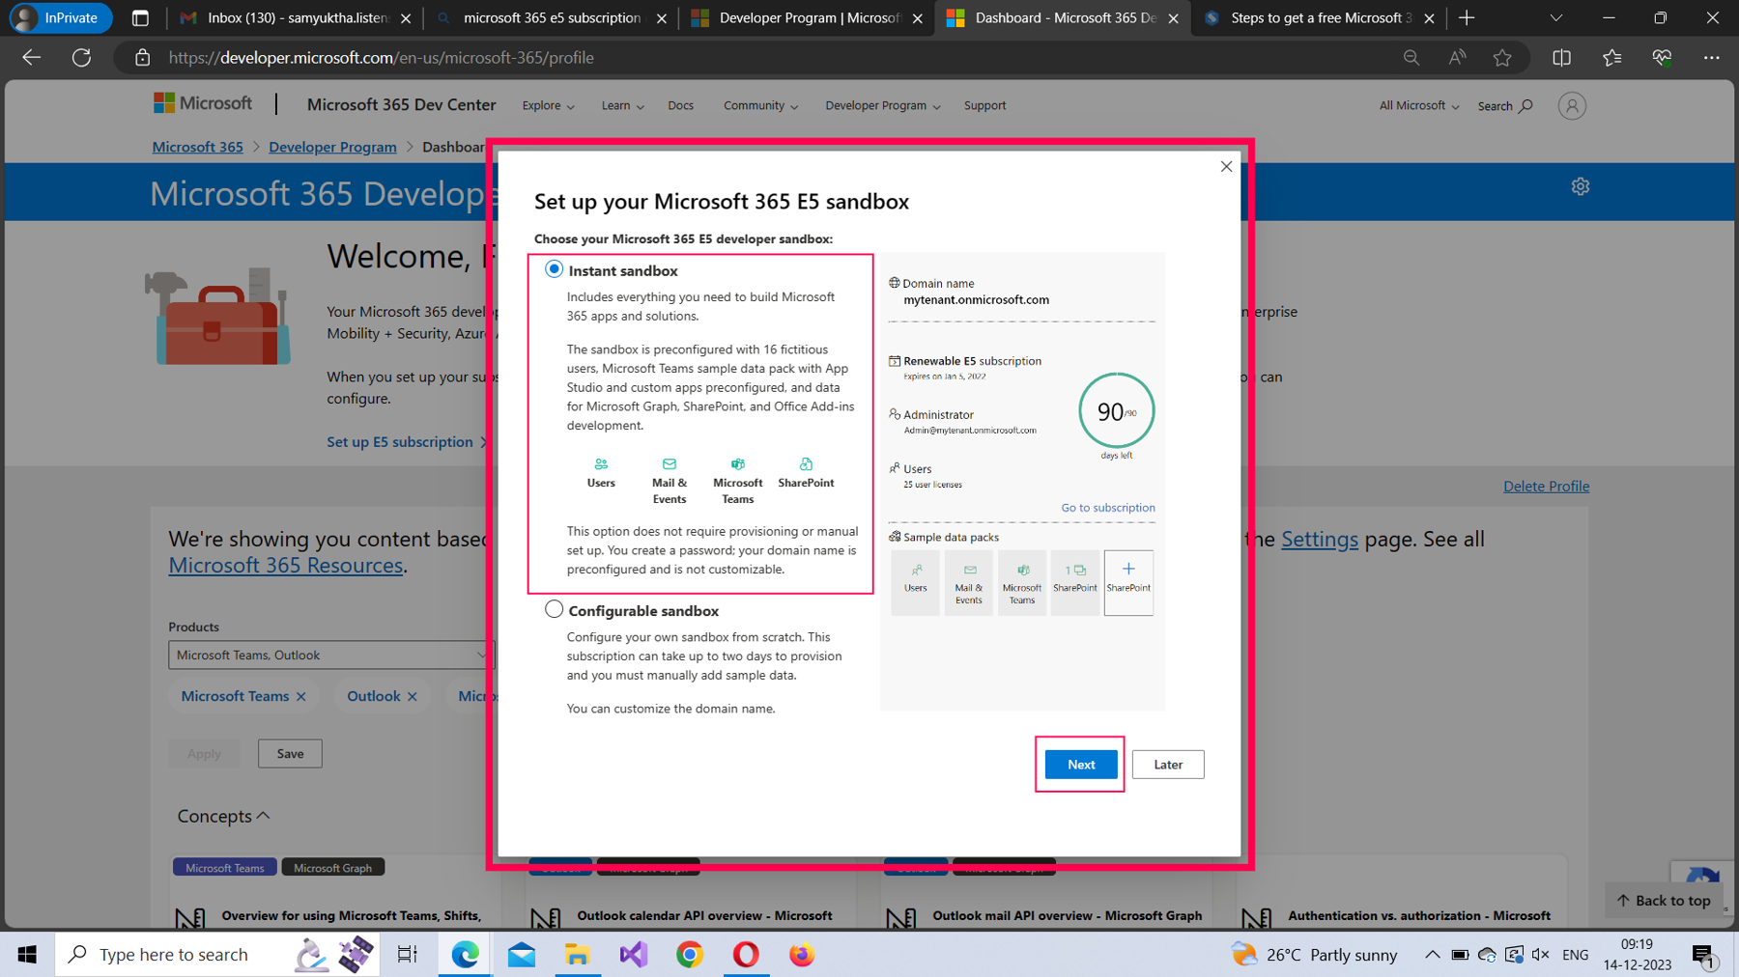
Task: Open the Favorites list icon
Action: point(1611,58)
